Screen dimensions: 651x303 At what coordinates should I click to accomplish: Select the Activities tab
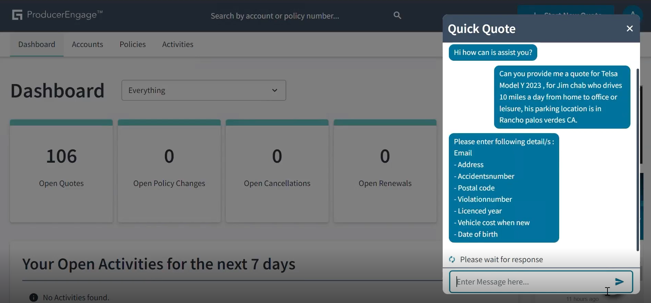click(177, 45)
